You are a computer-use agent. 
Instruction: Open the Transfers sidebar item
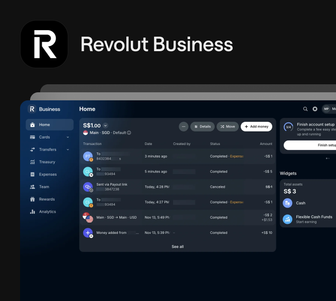[x=50, y=149]
